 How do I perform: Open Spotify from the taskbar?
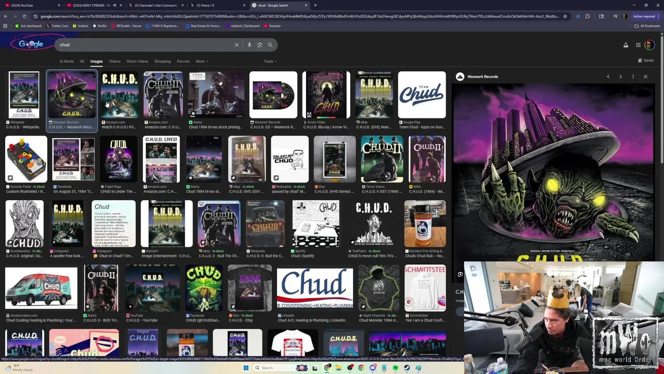click(395, 368)
